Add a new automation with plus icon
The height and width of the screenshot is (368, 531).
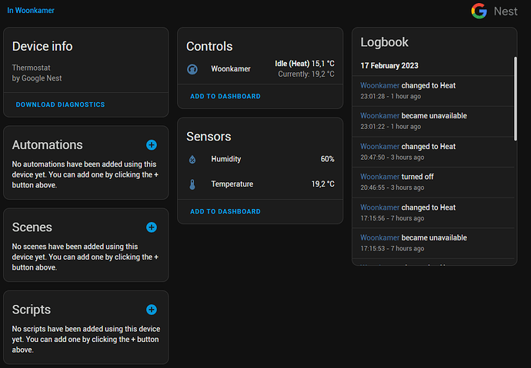coord(152,144)
